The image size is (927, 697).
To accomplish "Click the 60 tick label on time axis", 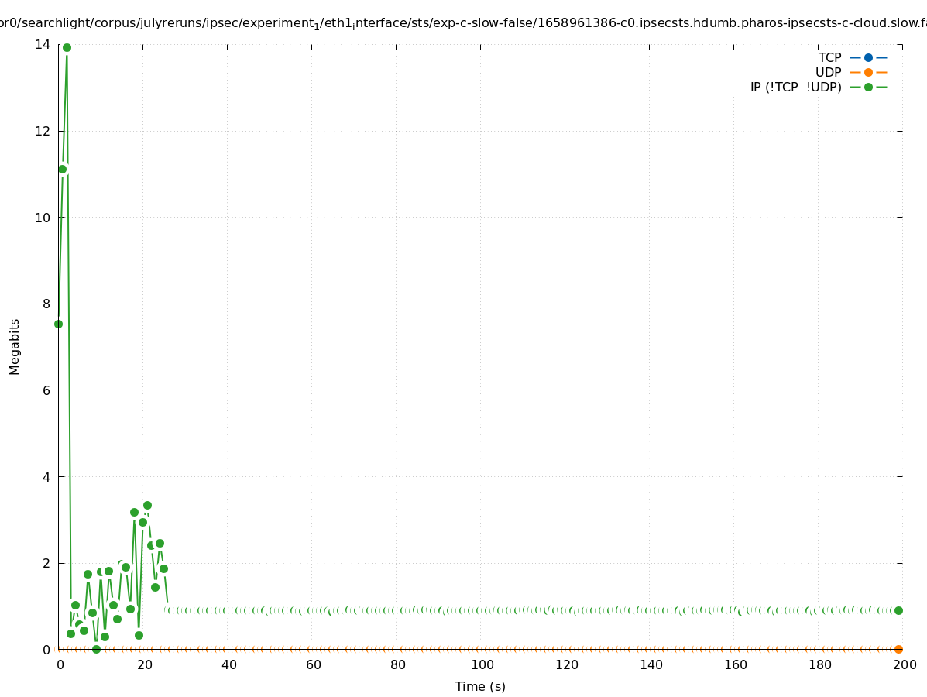I will coord(313,664).
